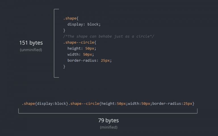Click ".shape" at start of minified line

tap(28, 103)
